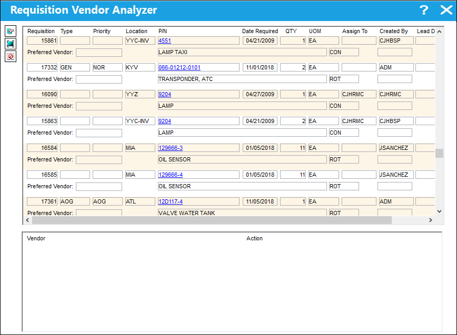The height and width of the screenshot is (335, 457).
Task: Select requisition number 17332 field
Action: pyautogui.click(x=42, y=67)
